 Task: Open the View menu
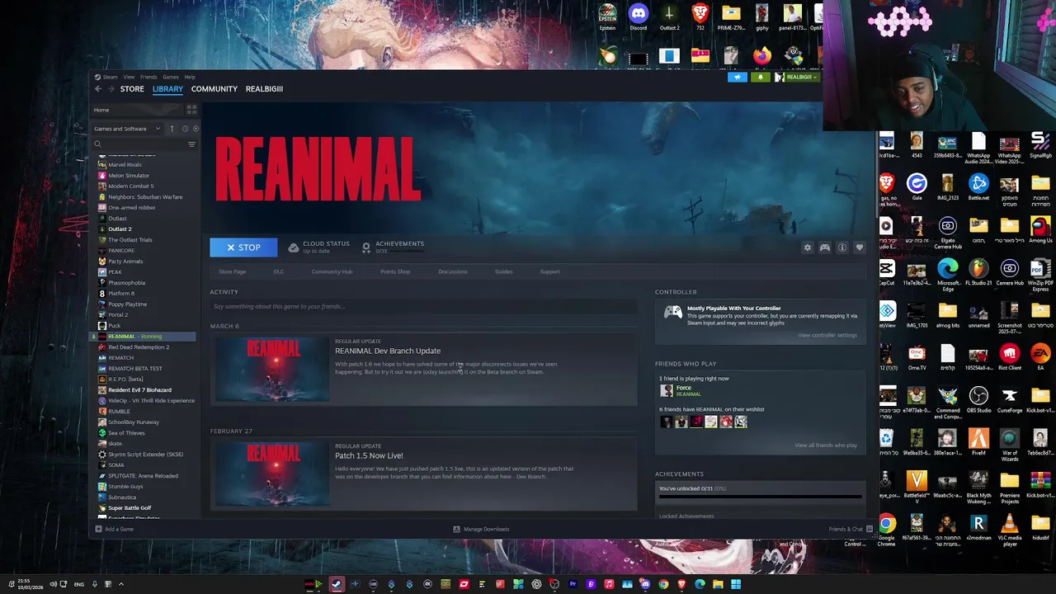point(129,77)
